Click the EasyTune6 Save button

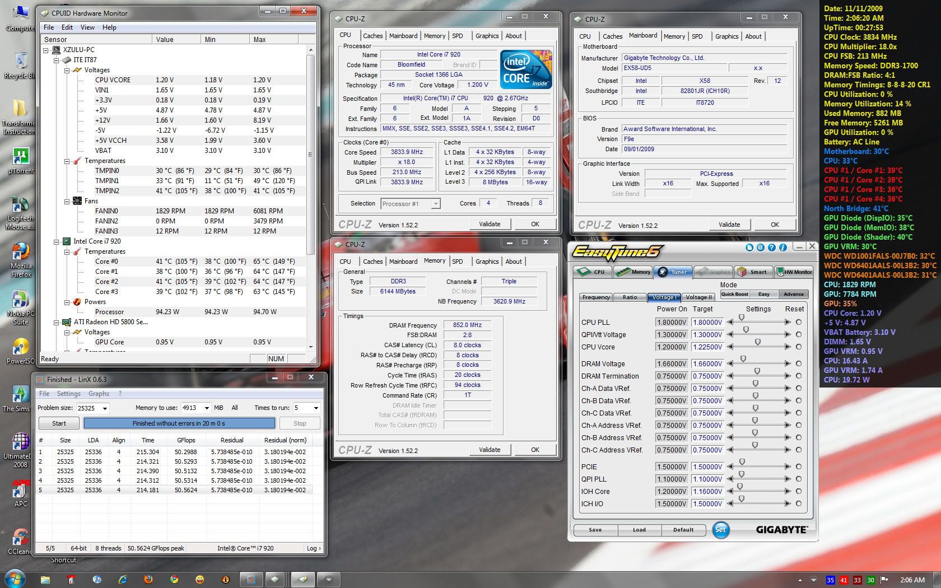pos(595,530)
